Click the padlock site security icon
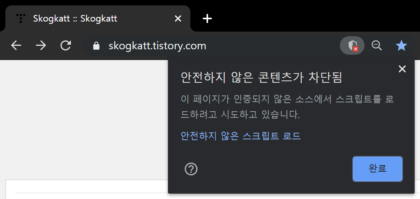Screen dimensions: 420x199 click(x=96, y=46)
